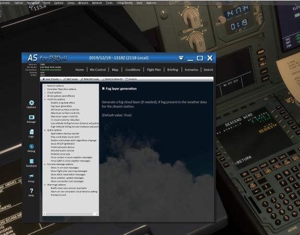The width and height of the screenshot is (300, 235).
Task: Click the tree scrollbar right arrow
Action: (x=97, y=214)
